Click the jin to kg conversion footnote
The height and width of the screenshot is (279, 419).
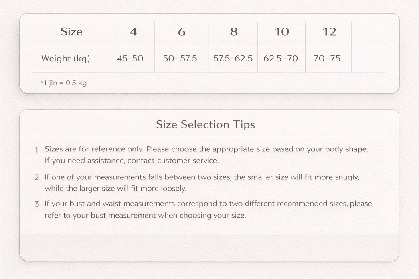click(63, 83)
